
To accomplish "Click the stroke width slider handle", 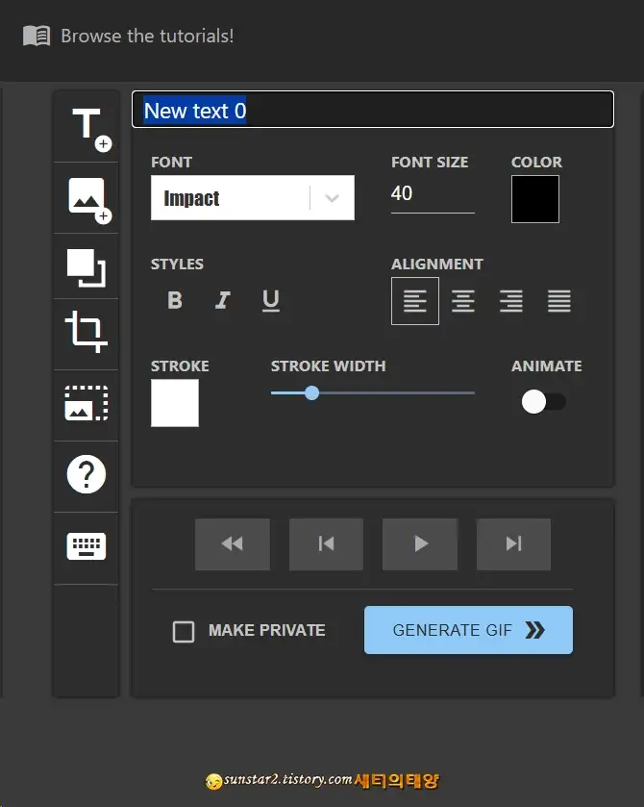I will click(311, 393).
